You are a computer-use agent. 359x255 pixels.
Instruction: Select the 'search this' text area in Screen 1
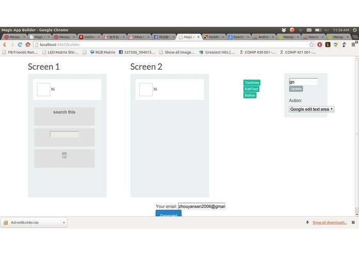click(64, 117)
